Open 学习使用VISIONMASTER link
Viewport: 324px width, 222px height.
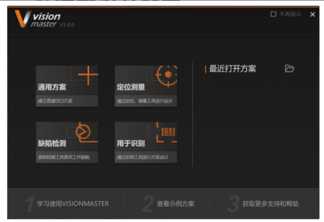73,204
